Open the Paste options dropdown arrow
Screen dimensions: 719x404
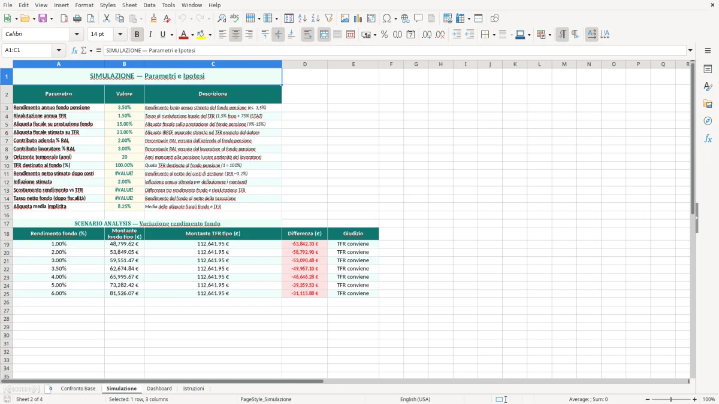[141, 19]
